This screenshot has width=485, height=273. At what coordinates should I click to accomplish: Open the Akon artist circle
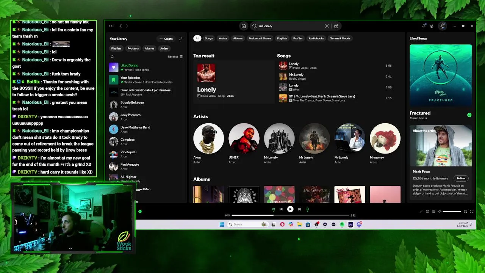pyautogui.click(x=208, y=138)
